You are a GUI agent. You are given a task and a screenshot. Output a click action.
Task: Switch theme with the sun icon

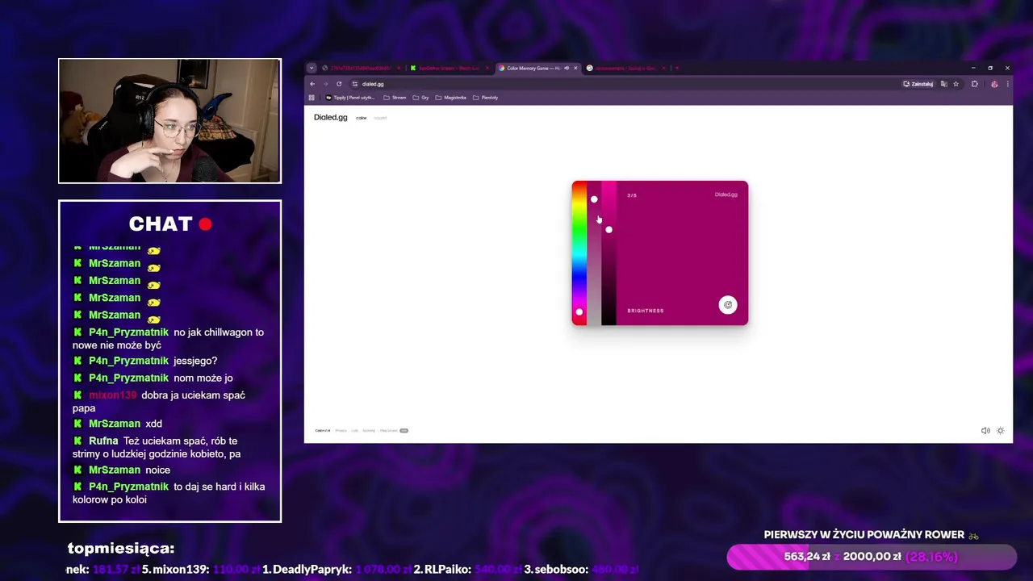click(1001, 431)
